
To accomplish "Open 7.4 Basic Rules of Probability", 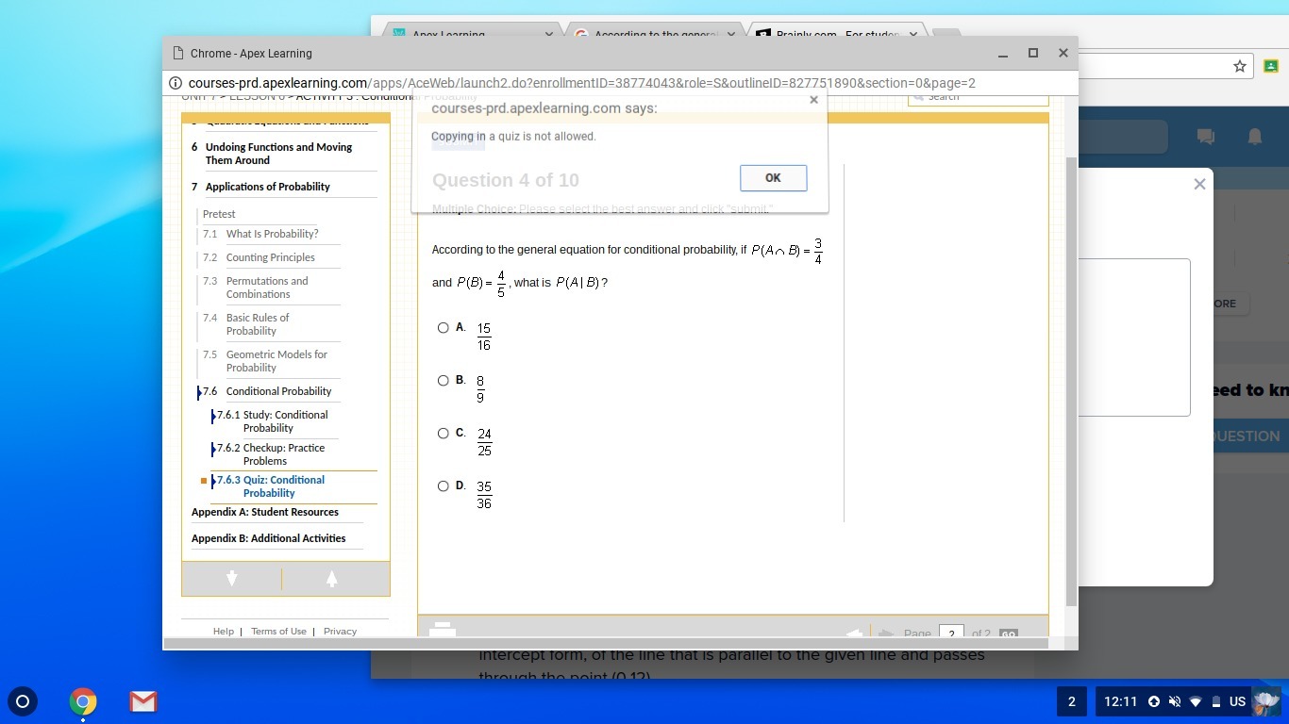I will (x=258, y=324).
